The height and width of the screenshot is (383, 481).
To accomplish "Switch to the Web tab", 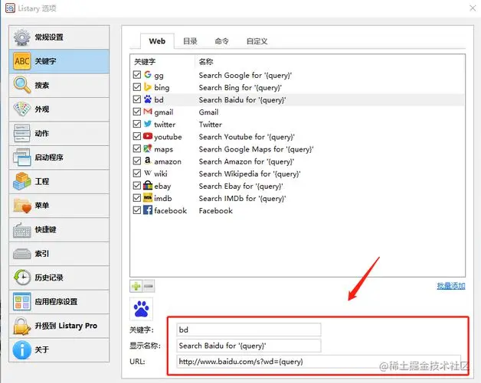I will [157, 41].
